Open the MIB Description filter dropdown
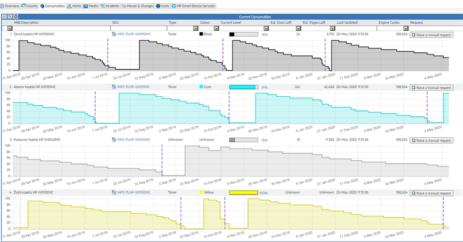 (10, 29)
